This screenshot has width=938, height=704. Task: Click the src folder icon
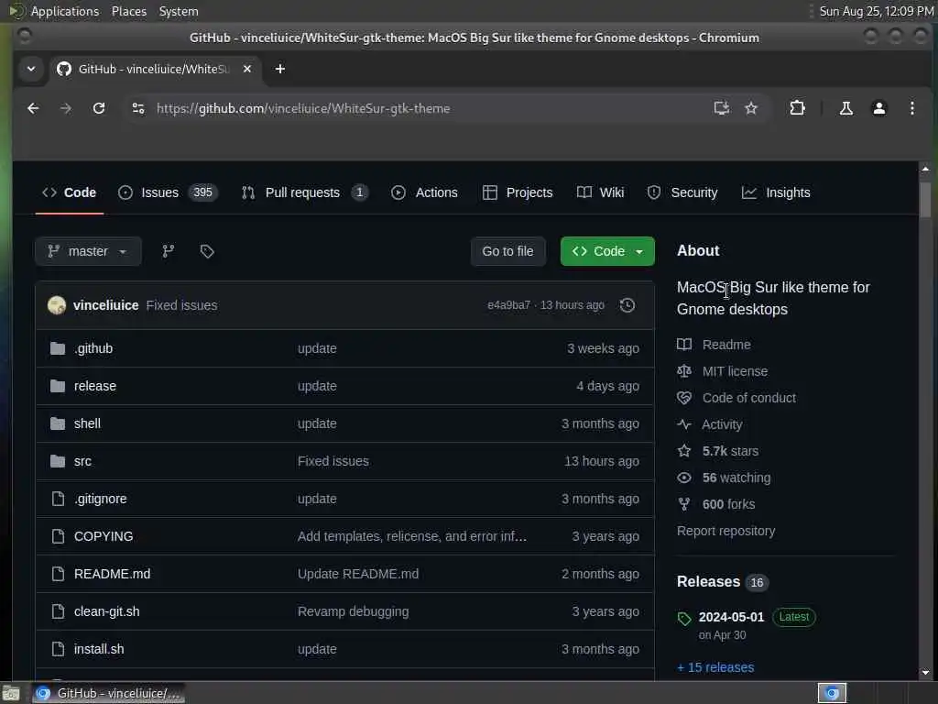pyautogui.click(x=58, y=461)
